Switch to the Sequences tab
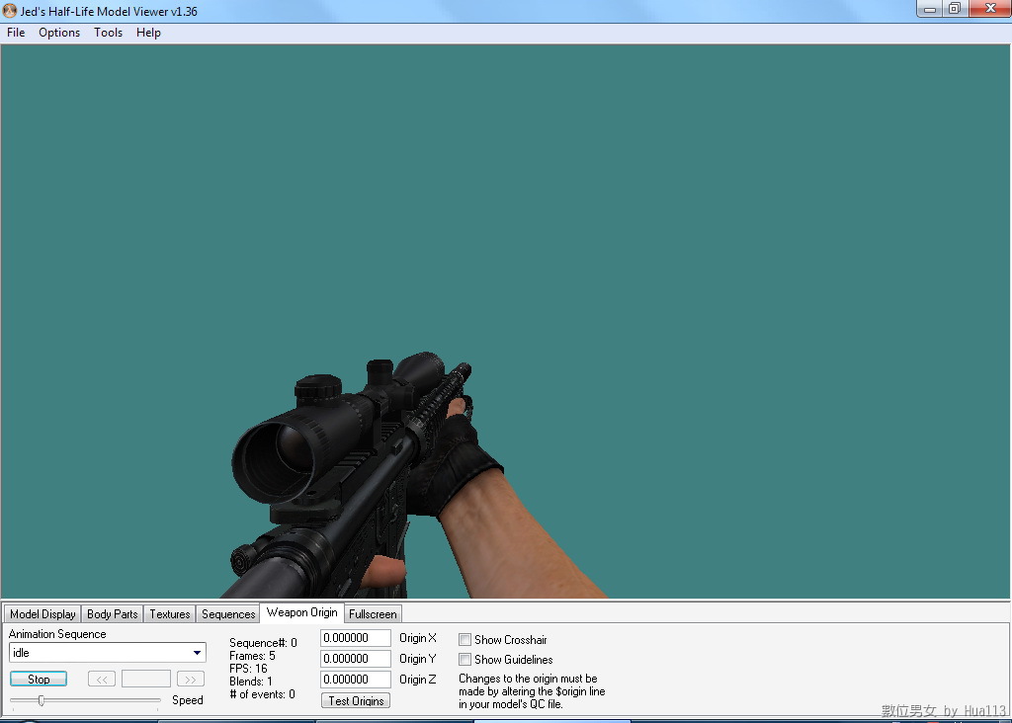 tap(228, 614)
